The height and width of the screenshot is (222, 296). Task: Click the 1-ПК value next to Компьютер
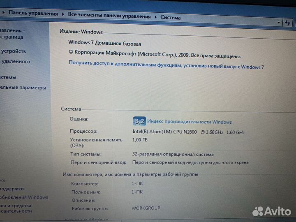[x=137, y=183]
